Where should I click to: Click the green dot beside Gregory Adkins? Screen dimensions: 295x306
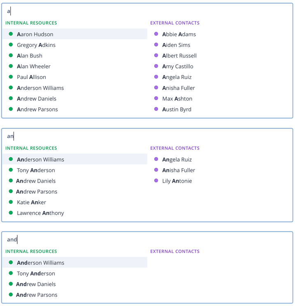click(x=11, y=44)
